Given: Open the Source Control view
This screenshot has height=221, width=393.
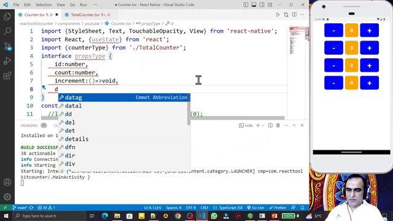Looking at the screenshot, I should pyautogui.click(x=7, y=46).
